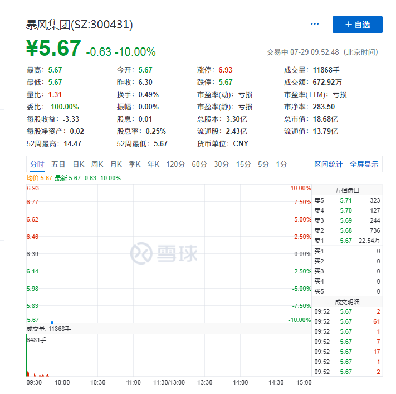Click the 均价:5.67 label above chart
The image size is (396, 394).
coord(39,178)
